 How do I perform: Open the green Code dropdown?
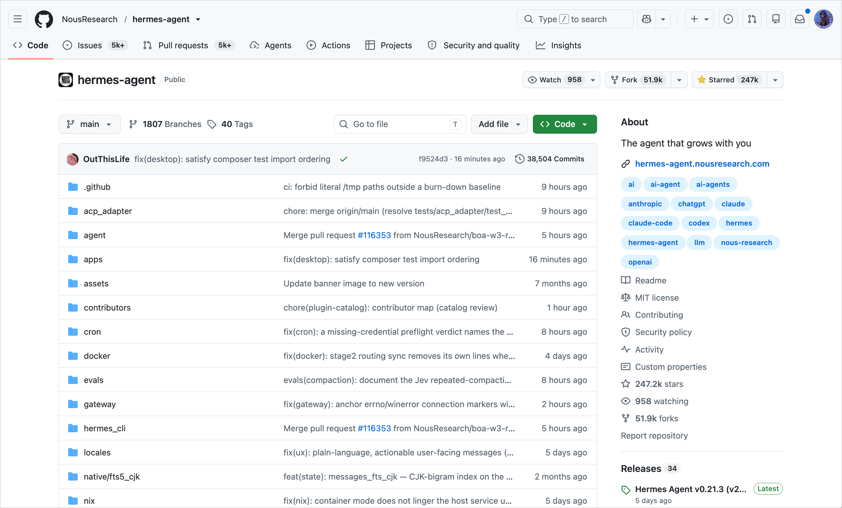click(x=565, y=124)
